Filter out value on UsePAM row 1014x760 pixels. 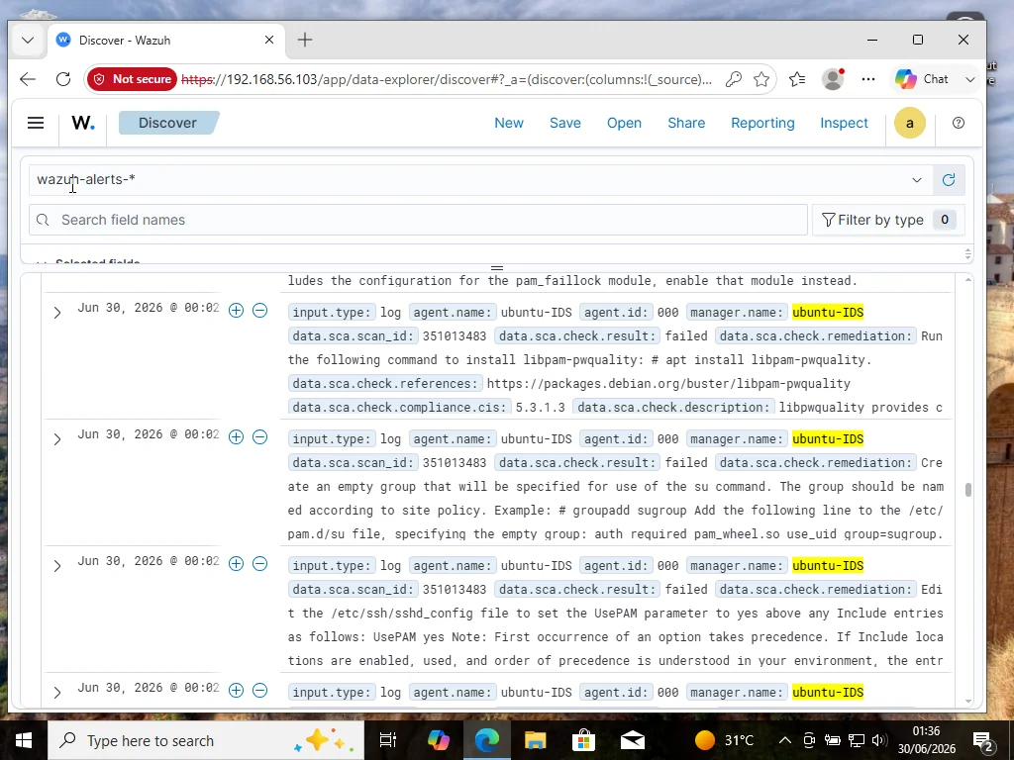(x=260, y=564)
